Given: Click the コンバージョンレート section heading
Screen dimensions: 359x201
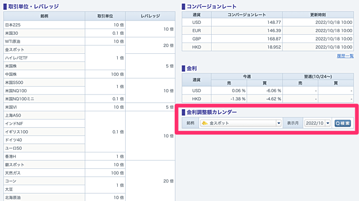Looking at the screenshot, I should click(211, 6).
